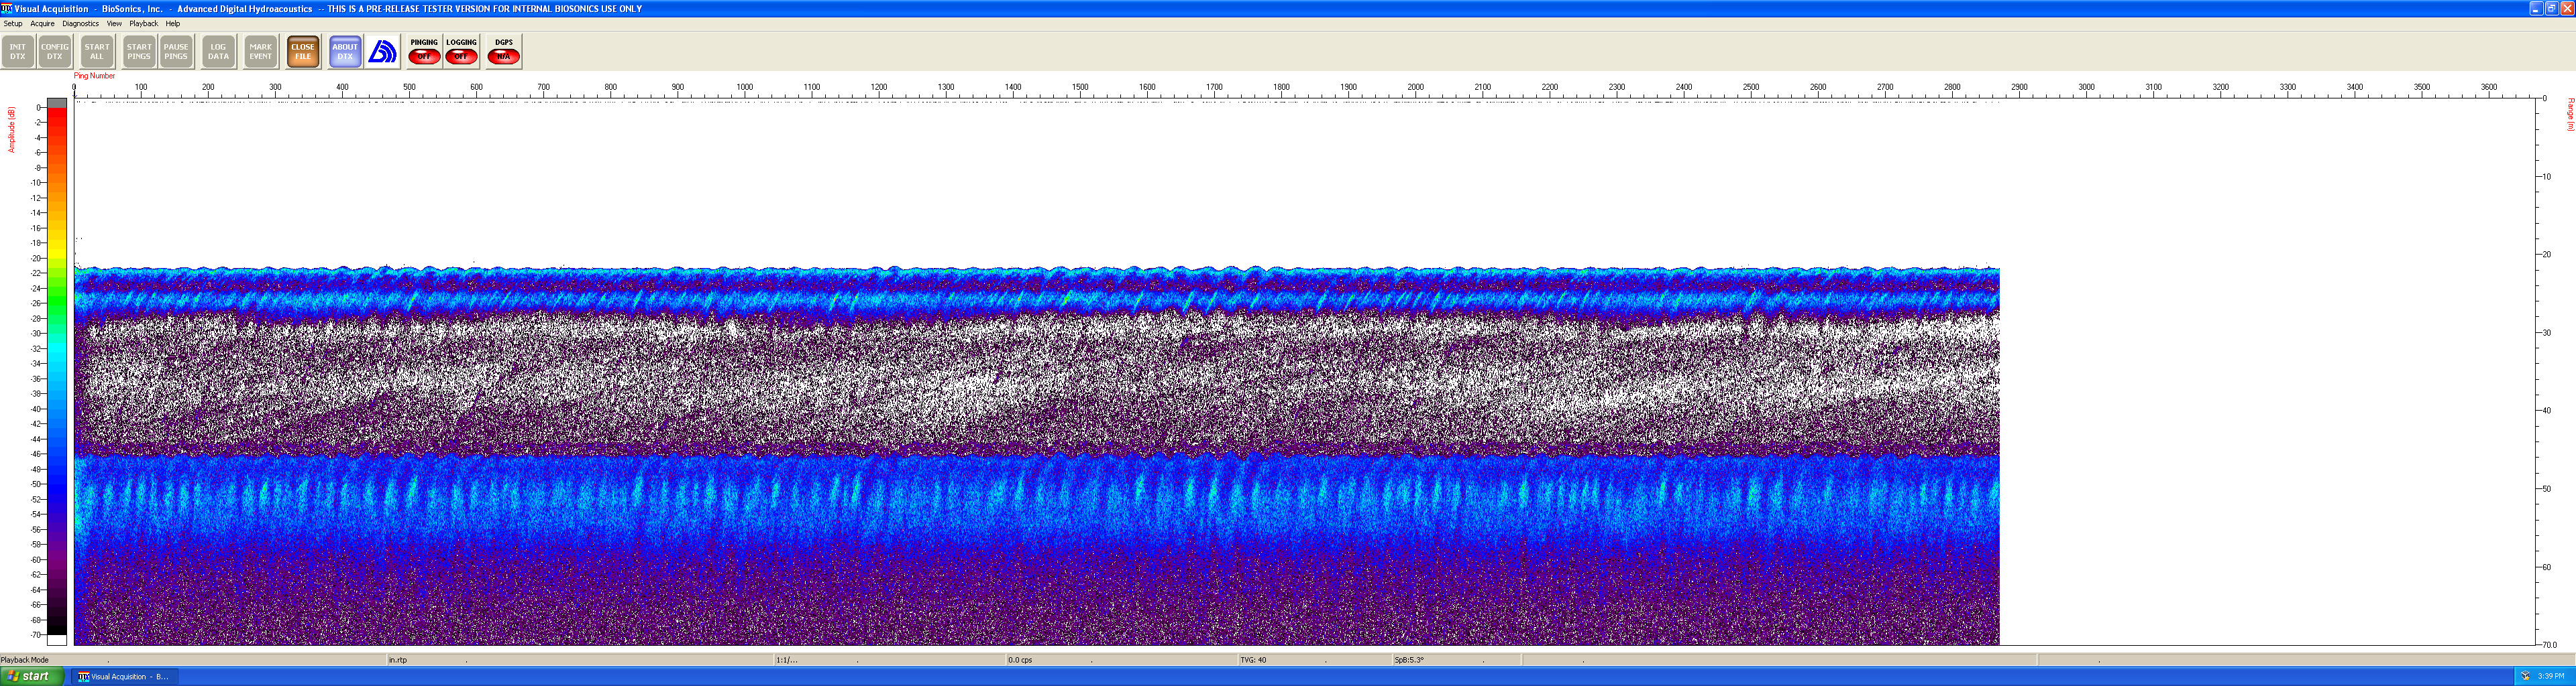Click TVG: 40 status entry
The image size is (2576, 686).
click(x=1253, y=660)
